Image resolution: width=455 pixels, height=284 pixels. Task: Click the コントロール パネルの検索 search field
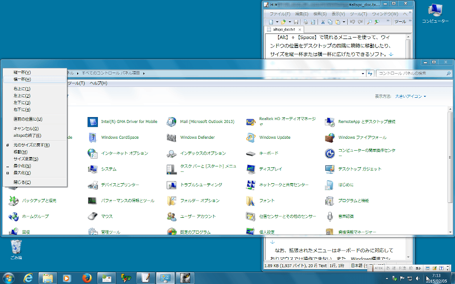(414, 74)
